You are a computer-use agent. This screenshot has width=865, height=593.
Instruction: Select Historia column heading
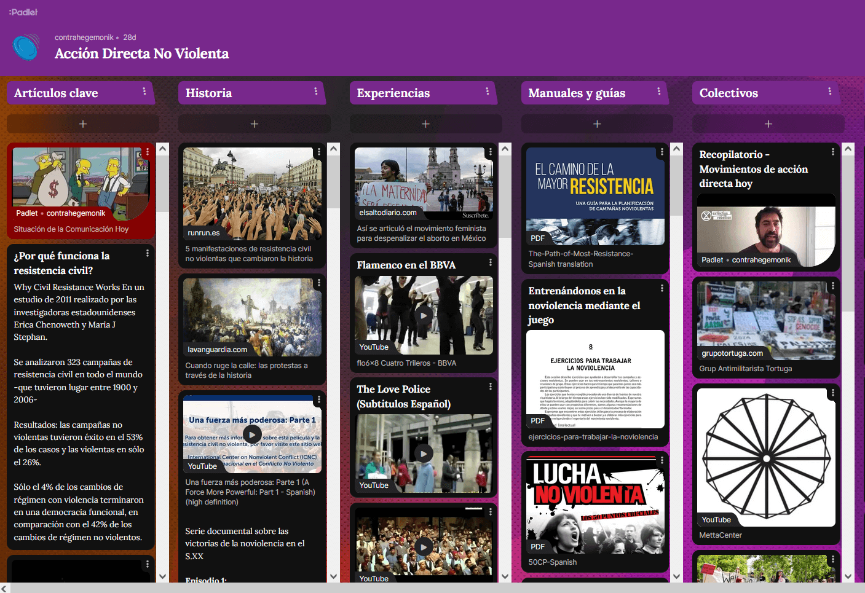point(208,93)
